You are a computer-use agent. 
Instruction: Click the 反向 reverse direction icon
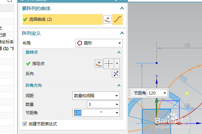click(x=116, y=74)
